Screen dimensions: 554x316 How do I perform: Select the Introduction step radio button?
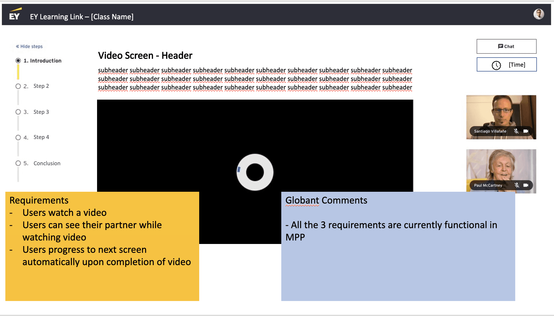coord(18,61)
